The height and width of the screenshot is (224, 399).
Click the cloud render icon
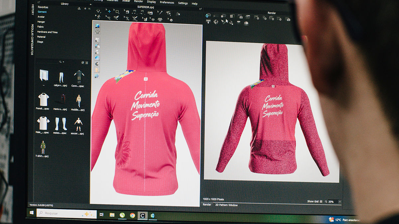click(x=288, y=19)
